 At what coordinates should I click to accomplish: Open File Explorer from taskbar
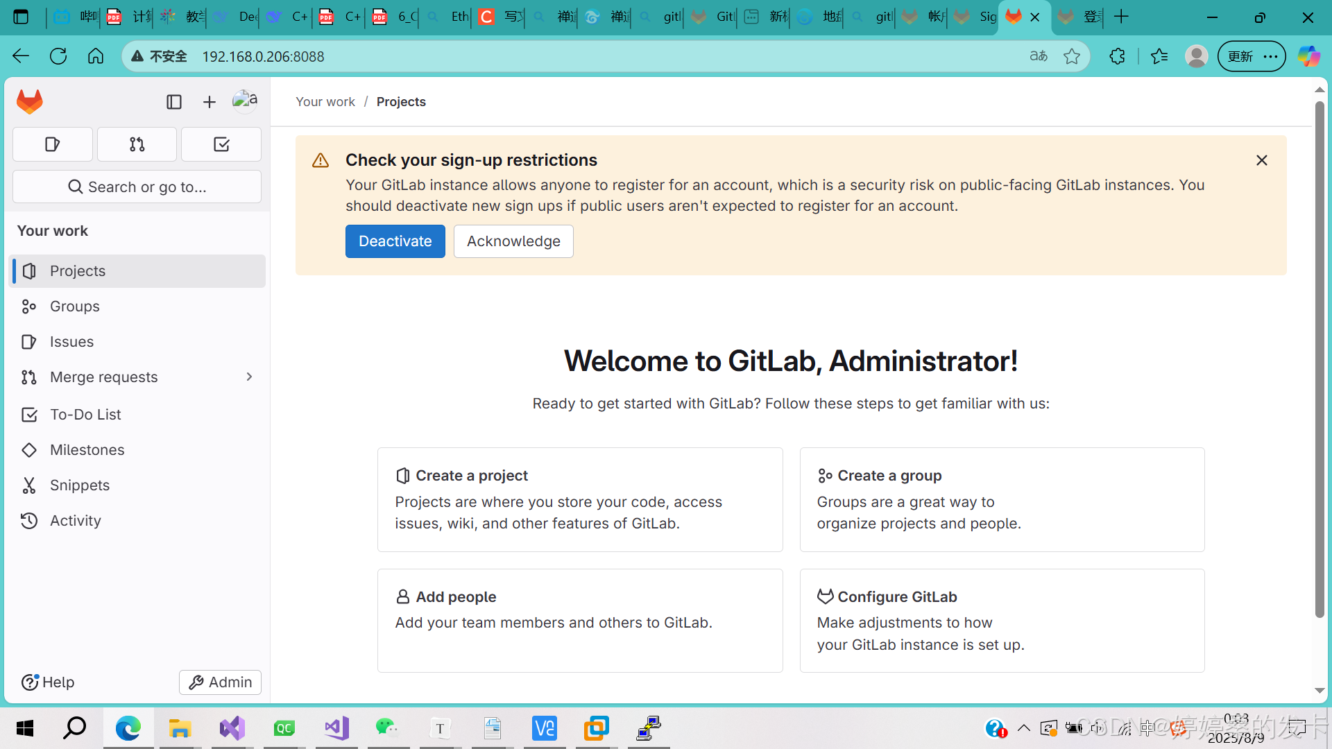(x=180, y=728)
